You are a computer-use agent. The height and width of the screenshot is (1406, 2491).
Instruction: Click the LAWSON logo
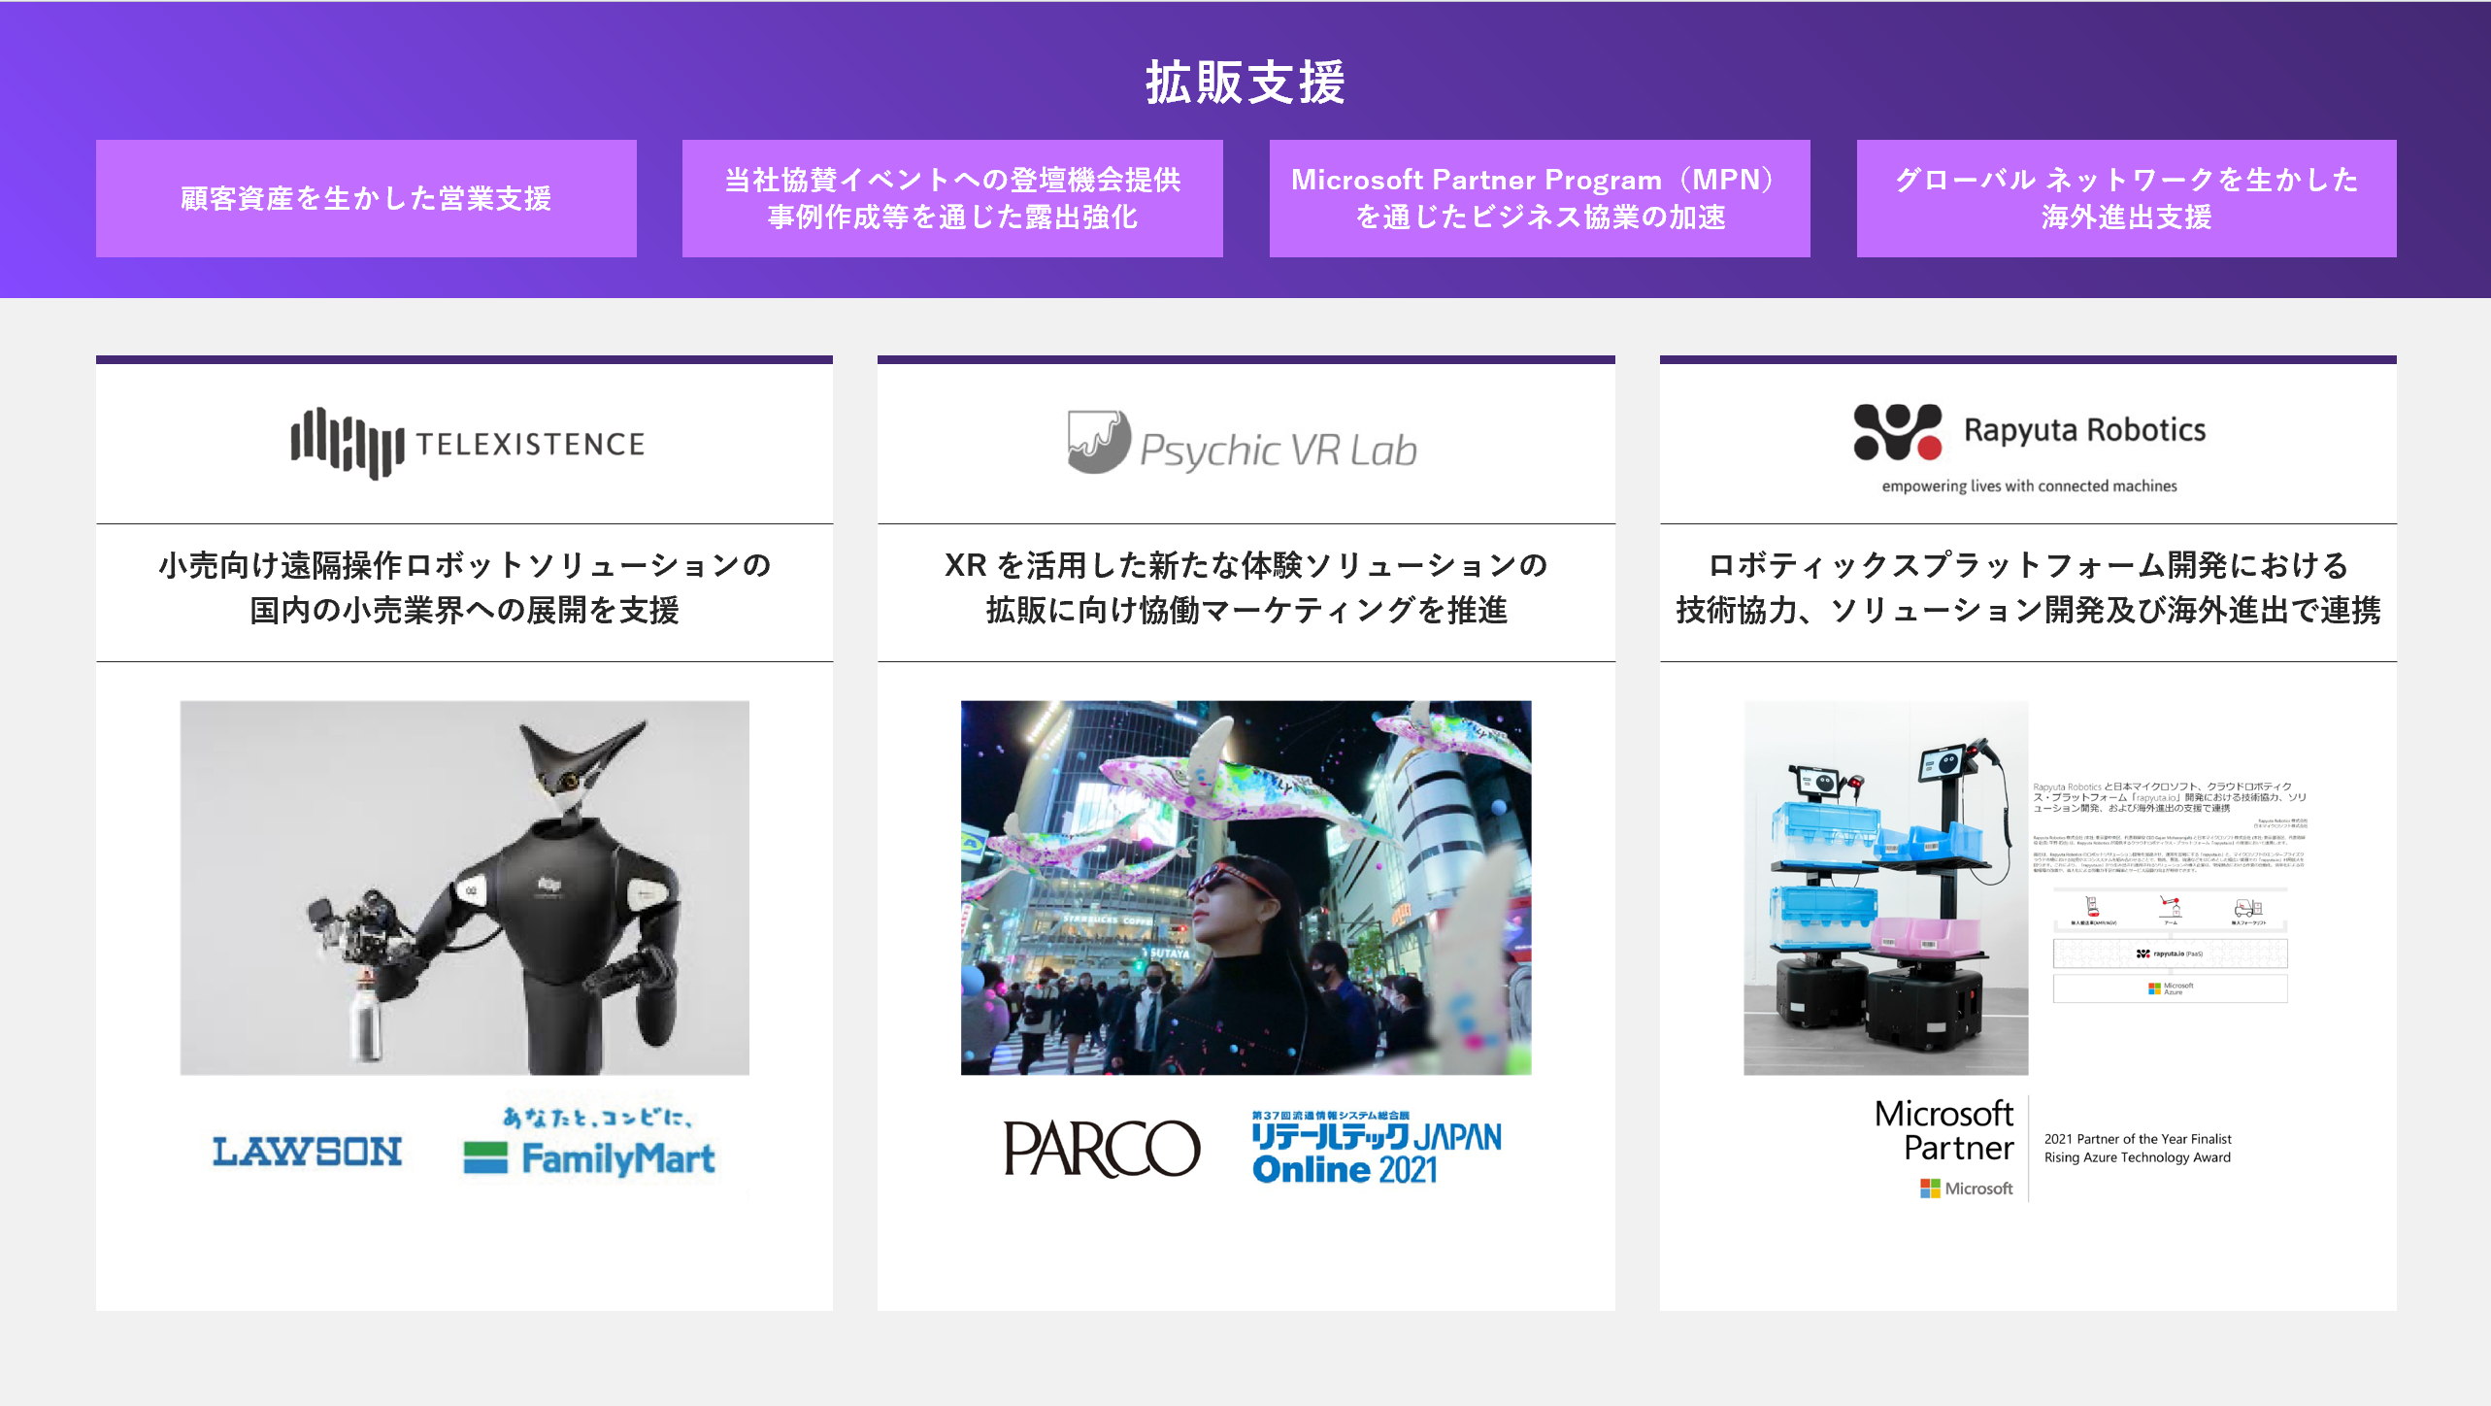coord(307,1152)
